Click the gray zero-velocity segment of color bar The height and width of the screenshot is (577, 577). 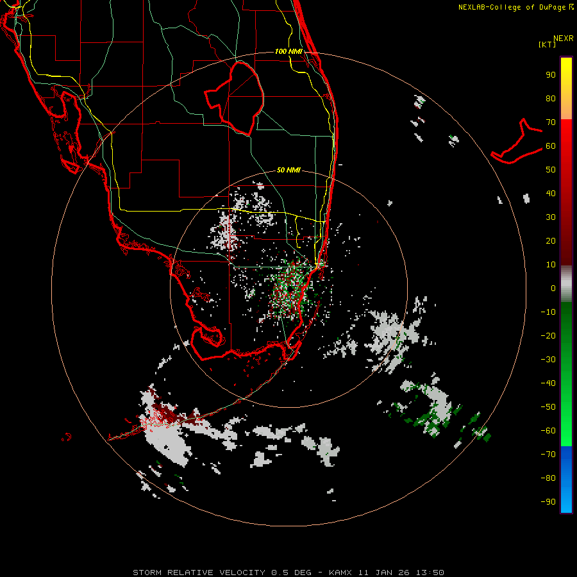coord(566,284)
